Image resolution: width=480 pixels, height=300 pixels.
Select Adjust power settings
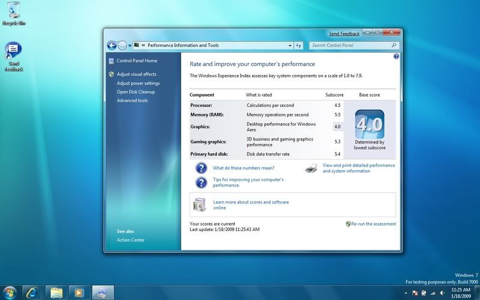tap(138, 83)
